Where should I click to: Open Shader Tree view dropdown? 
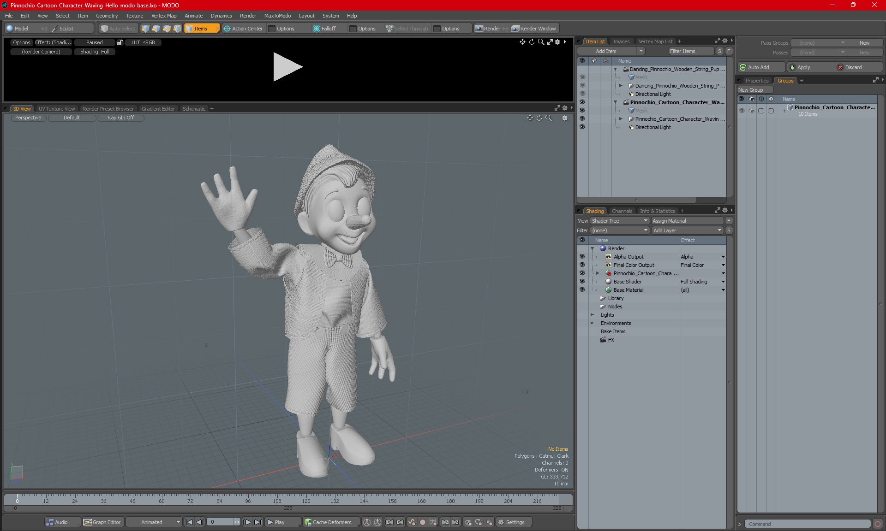[x=620, y=221]
